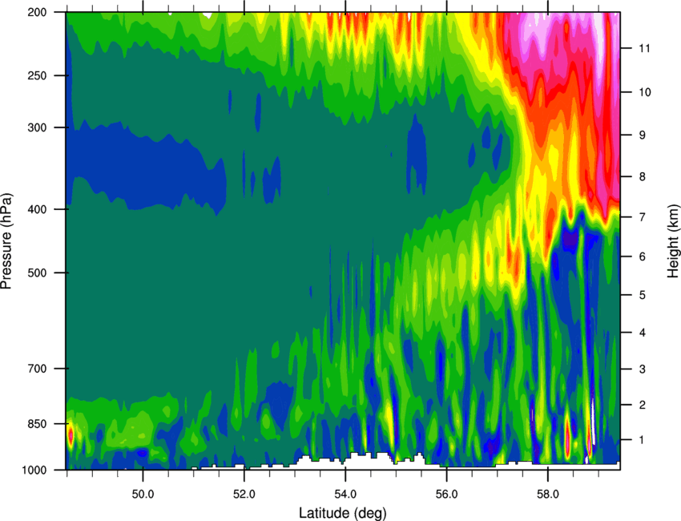Click latitude tick label 56.0
Image resolution: width=681 pixels, height=521 pixels.
coord(447,495)
